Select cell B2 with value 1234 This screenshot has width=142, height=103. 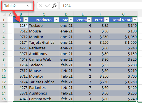tap(21, 25)
